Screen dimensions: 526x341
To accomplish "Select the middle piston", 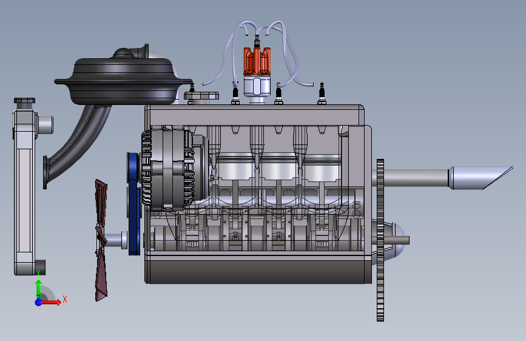I will pos(278,167).
